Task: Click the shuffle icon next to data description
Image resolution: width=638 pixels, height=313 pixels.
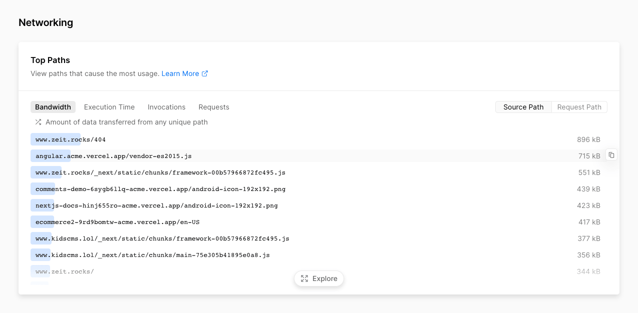Action: pyautogui.click(x=38, y=122)
